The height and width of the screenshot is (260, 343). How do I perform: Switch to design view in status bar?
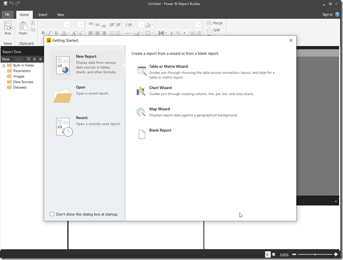tap(268, 255)
